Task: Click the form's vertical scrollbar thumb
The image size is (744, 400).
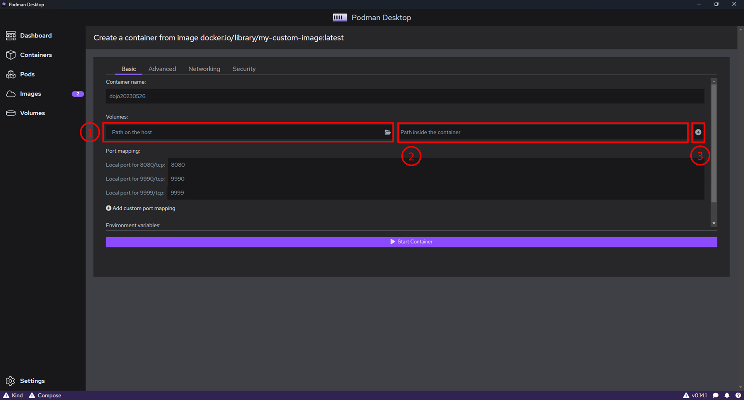Action: pyautogui.click(x=714, y=143)
